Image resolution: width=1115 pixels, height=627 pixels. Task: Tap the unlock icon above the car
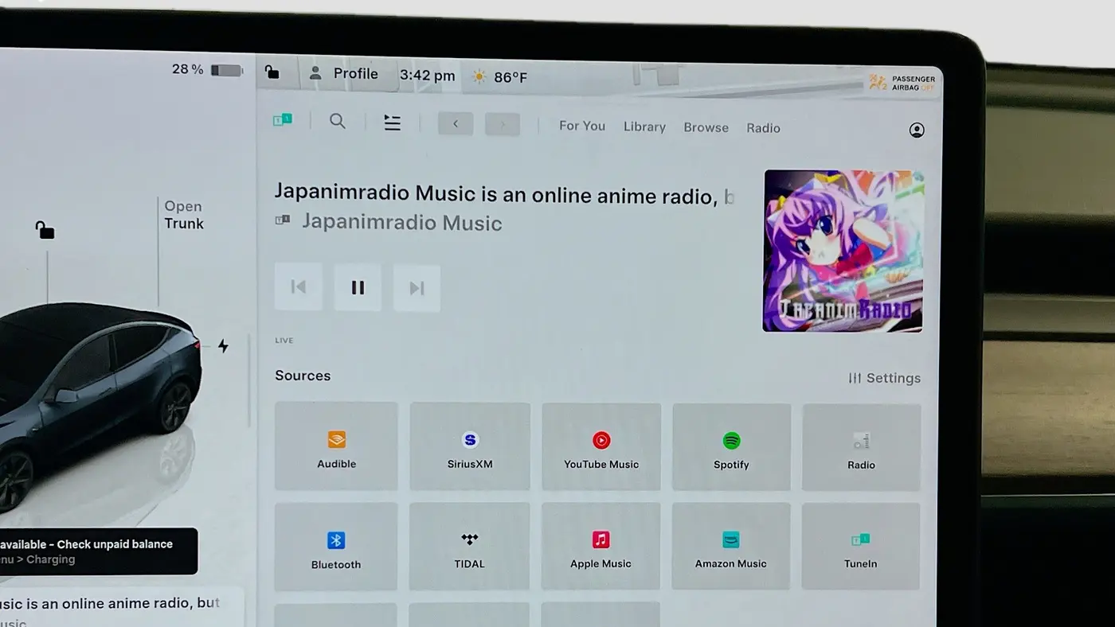tap(45, 230)
